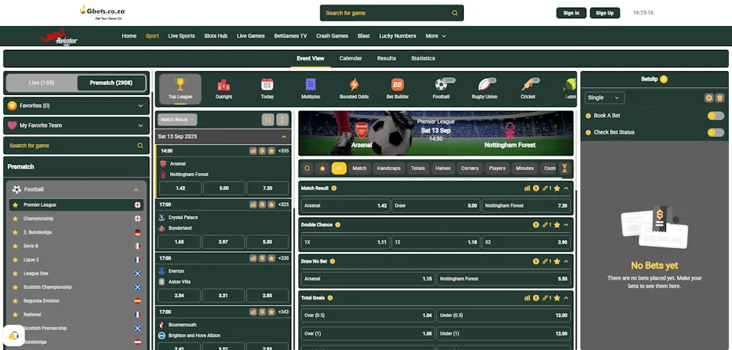This screenshot has height=350, width=732.
Task: Click the live support headset icon
Action: 14,335
